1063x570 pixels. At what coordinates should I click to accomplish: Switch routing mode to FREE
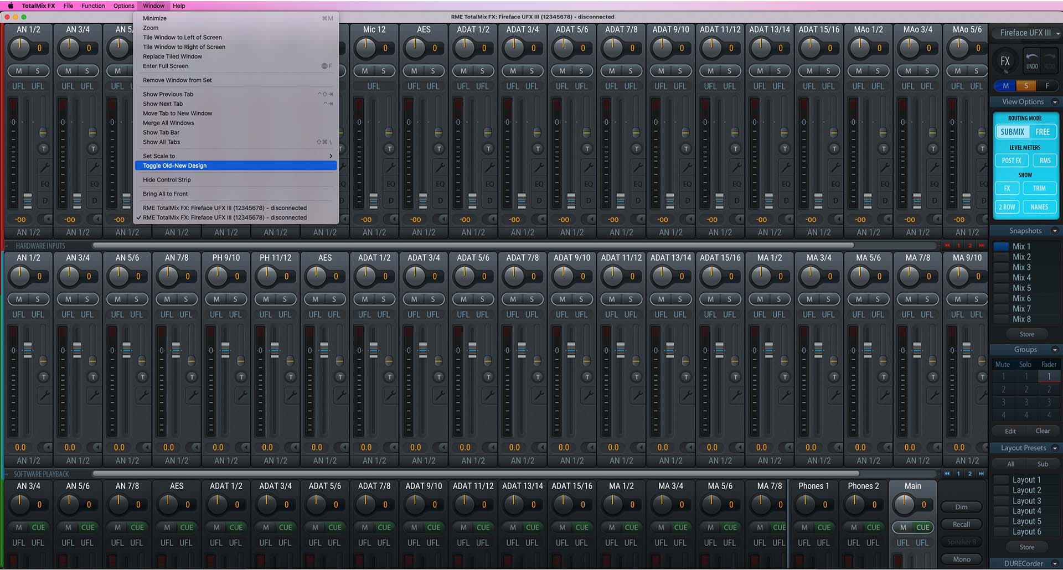tap(1043, 132)
